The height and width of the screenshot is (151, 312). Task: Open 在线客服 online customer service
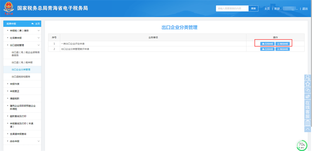coord(308,110)
